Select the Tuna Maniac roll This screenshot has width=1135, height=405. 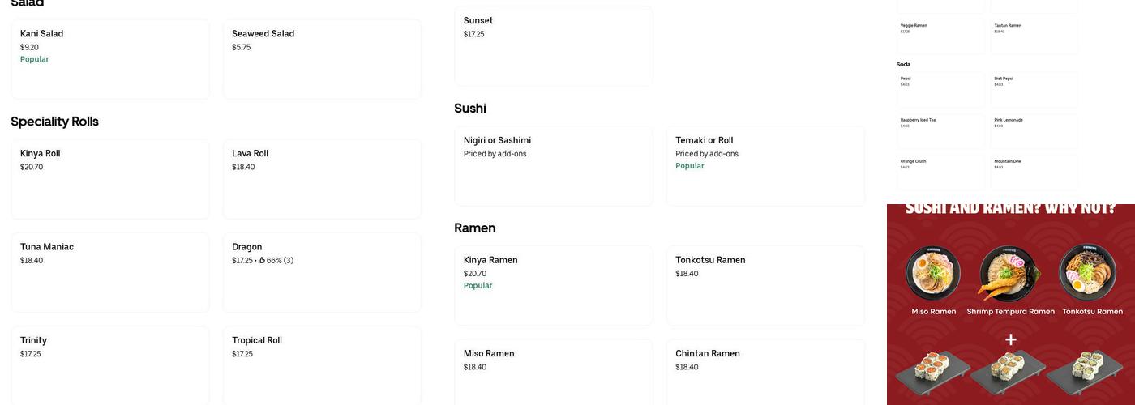pos(110,272)
